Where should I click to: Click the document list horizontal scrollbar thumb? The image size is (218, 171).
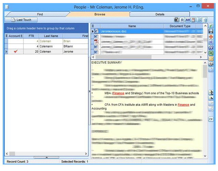[123, 57]
